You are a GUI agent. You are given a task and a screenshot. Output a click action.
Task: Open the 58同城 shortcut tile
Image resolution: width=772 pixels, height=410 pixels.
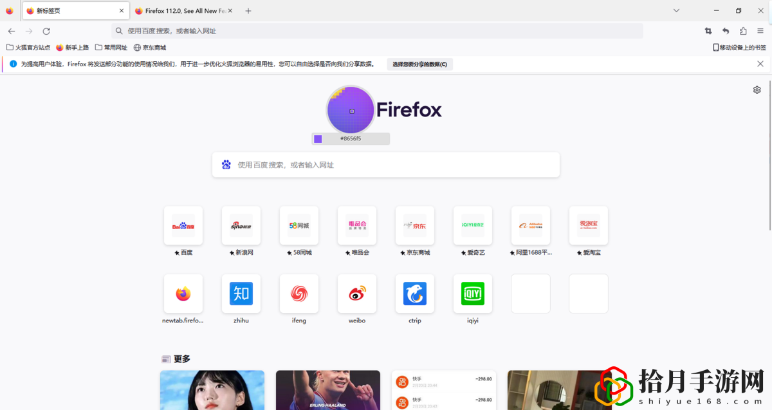tap(299, 226)
